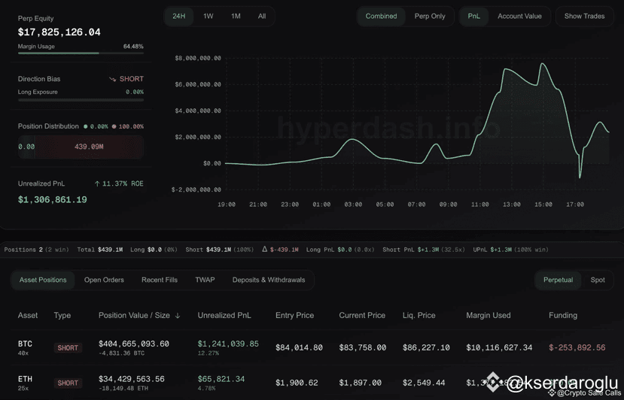The height and width of the screenshot is (400, 624).
Task: Click the SHORT badge on ETH row
Action: click(68, 383)
